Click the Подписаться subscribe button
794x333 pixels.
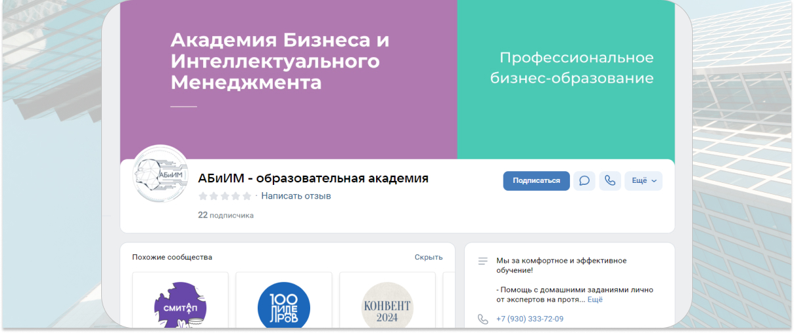pyautogui.click(x=536, y=181)
